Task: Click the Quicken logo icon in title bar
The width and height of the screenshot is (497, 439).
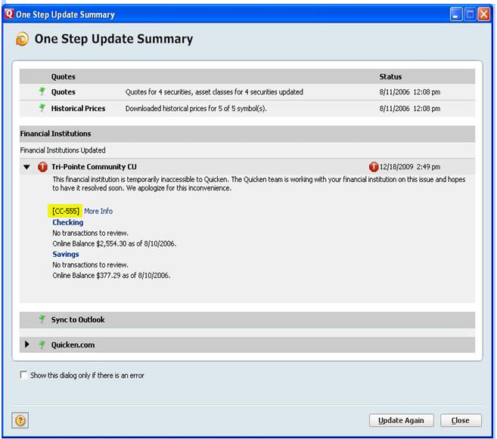Action: [x=9, y=14]
